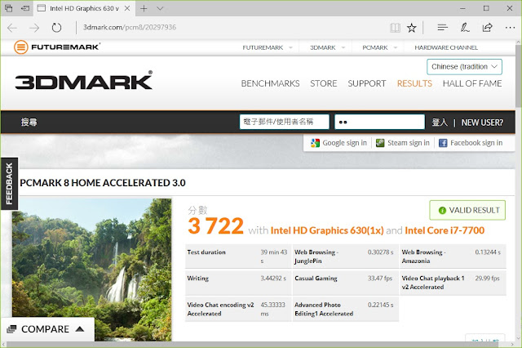The image size is (522, 348).
Task: Open the FEEDBACK side tab
Action: [x=9, y=184]
